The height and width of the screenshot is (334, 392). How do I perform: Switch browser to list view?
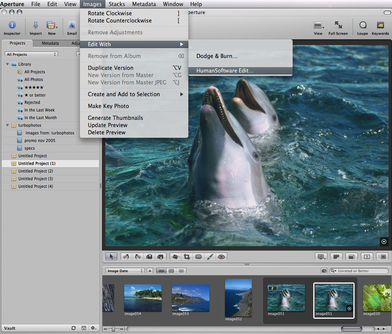pyautogui.click(x=181, y=271)
